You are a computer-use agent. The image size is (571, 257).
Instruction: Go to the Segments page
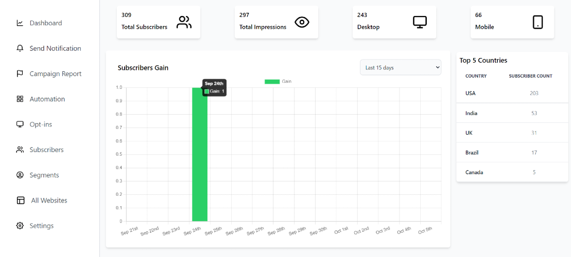click(x=44, y=175)
